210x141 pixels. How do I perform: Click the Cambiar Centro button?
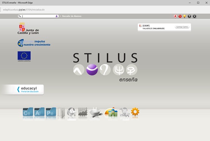tap(182, 27)
